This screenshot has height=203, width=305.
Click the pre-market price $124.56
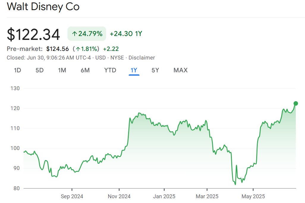57,49
